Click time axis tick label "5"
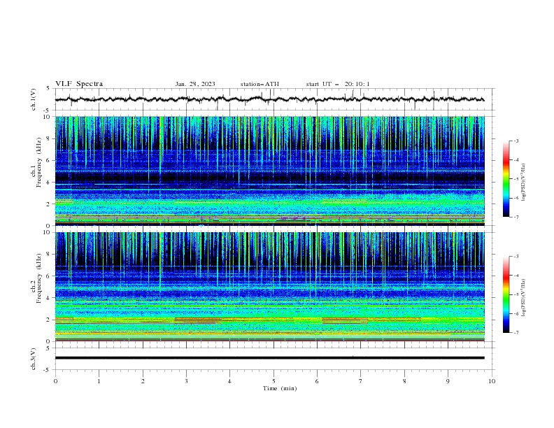The width and height of the screenshot is (554, 428). click(274, 381)
